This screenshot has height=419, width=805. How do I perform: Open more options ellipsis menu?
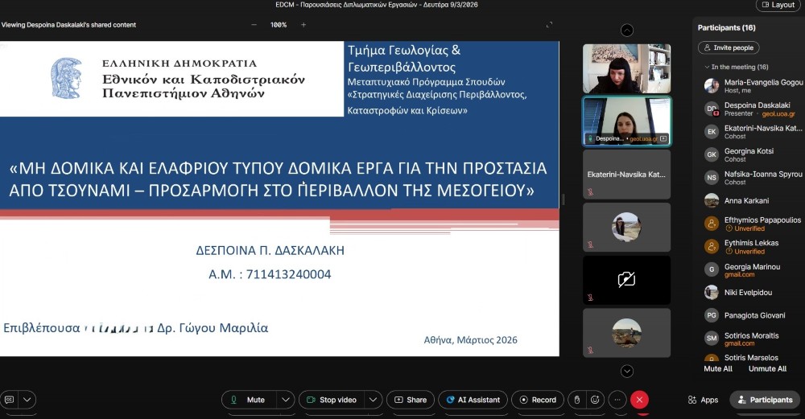(617, 400)
